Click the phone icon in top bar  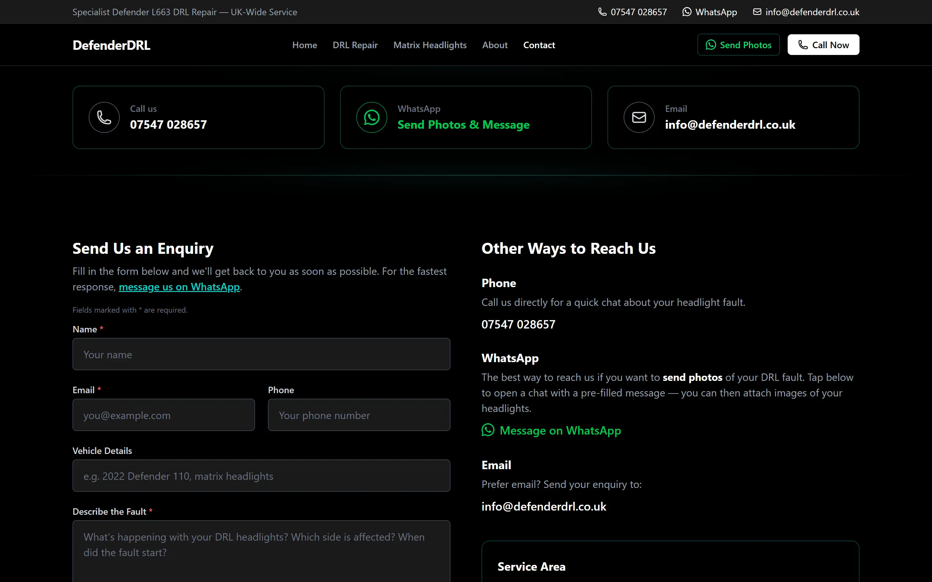click(x=602, y=12)
